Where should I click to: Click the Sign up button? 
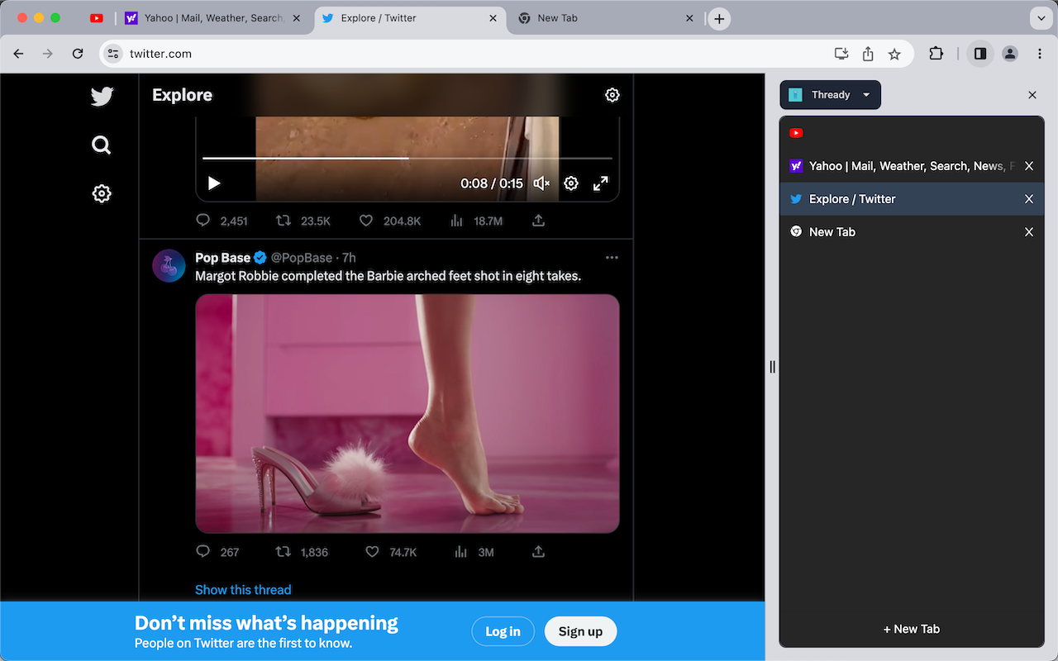click(x=580, y=631)
